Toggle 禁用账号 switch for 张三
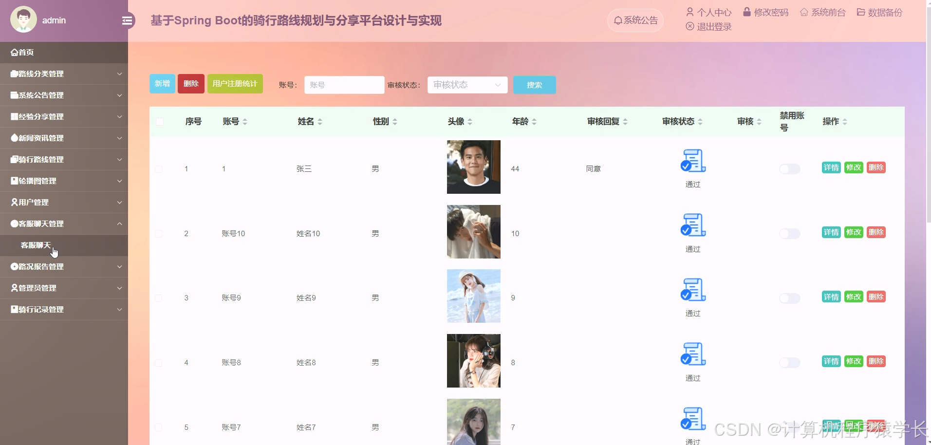931x445 pixels. [789, 169]
